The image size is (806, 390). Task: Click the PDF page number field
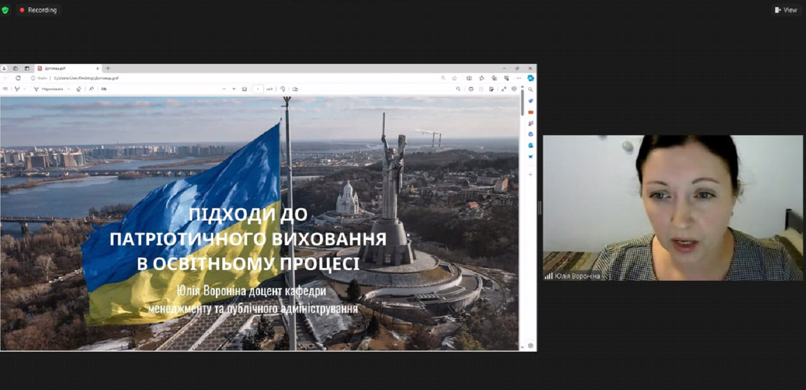click(x=258, y=89)
